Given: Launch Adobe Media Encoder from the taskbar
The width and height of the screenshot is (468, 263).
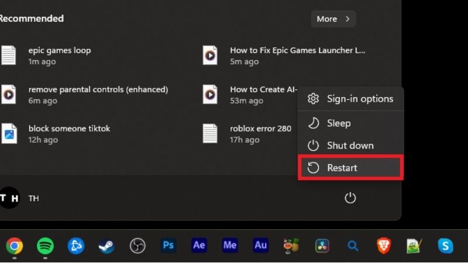Looking at the screenshot, I should tap(230, 245).
